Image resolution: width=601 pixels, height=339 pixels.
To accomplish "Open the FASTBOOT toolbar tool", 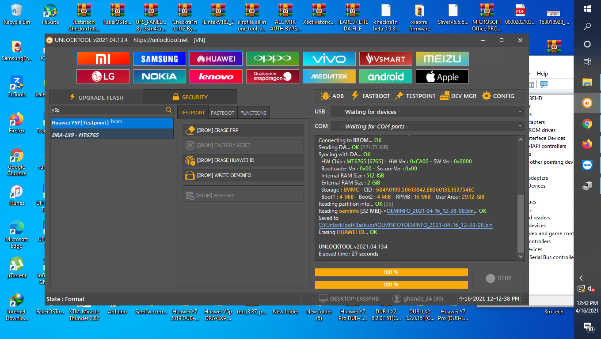I will (x=371, y=96).
